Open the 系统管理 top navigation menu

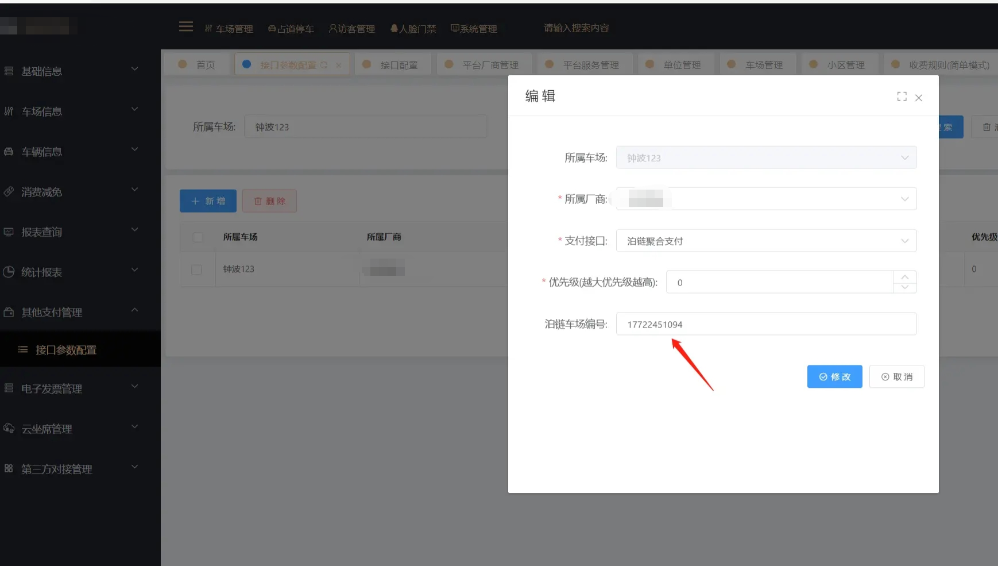click(x=474, y=29)
